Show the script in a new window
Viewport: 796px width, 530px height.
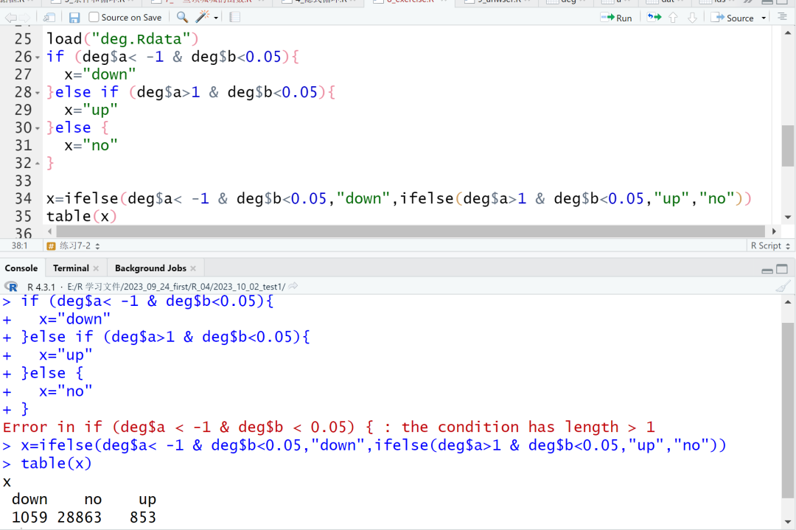coord(49,18)
